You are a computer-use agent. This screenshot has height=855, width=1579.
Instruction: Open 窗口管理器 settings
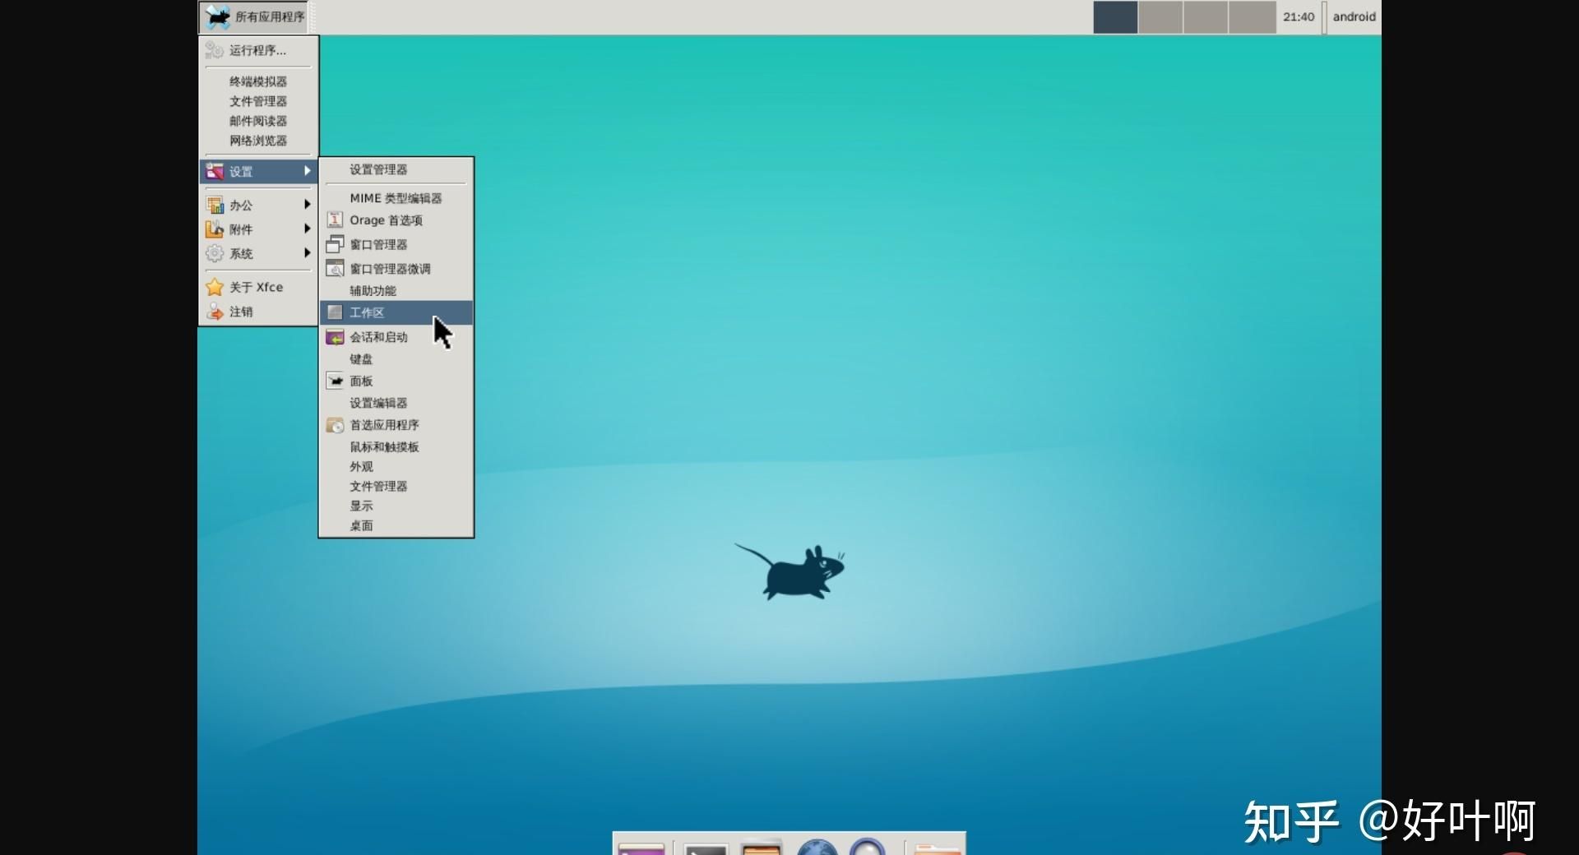396,244
